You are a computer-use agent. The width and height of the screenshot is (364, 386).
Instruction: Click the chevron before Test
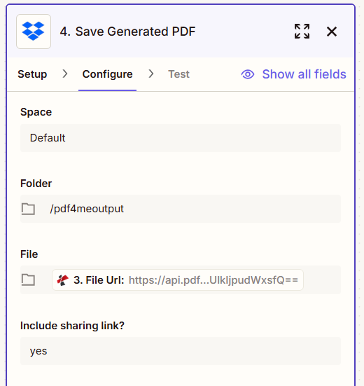151,74
